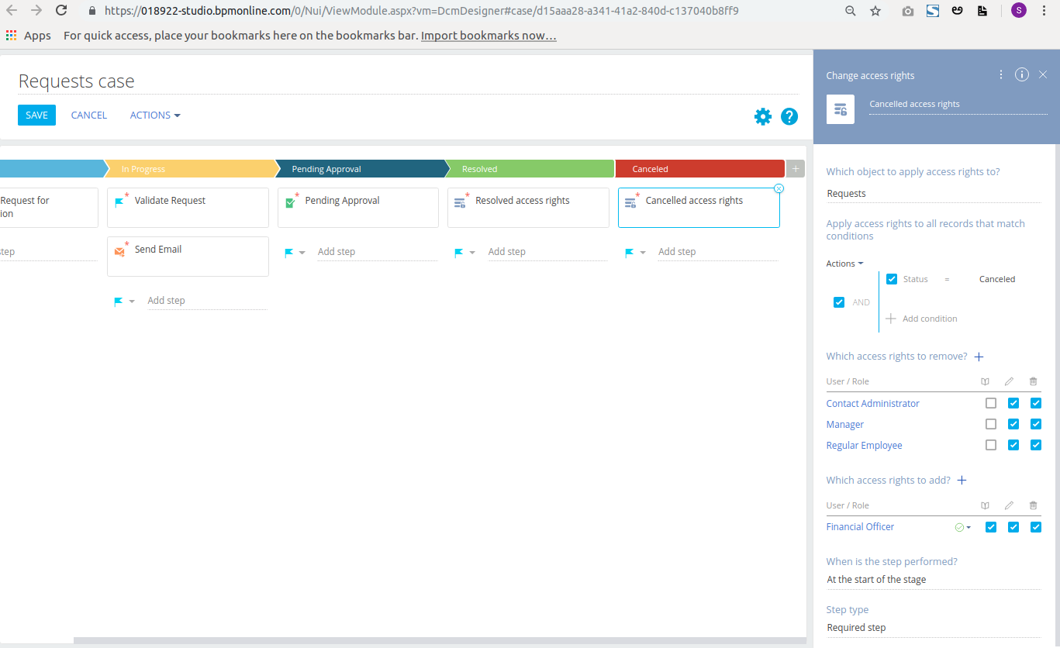
Task: Click plus next to Which access rights to remove
Action: [x=979, y=357]
